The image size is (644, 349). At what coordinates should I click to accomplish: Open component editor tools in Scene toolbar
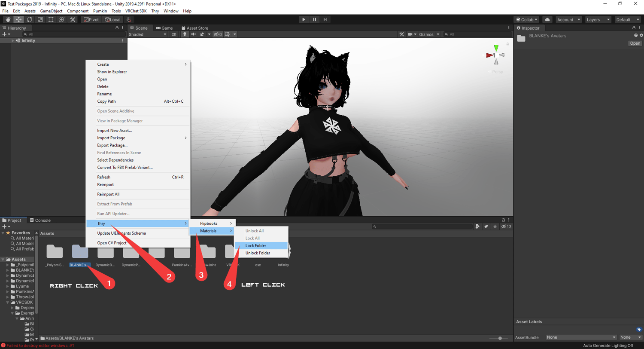pyautogui.click(x=401, y=34)
